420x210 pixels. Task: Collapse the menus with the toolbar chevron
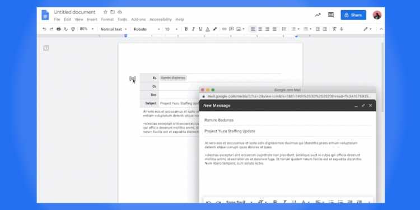(x=381, y=29)
